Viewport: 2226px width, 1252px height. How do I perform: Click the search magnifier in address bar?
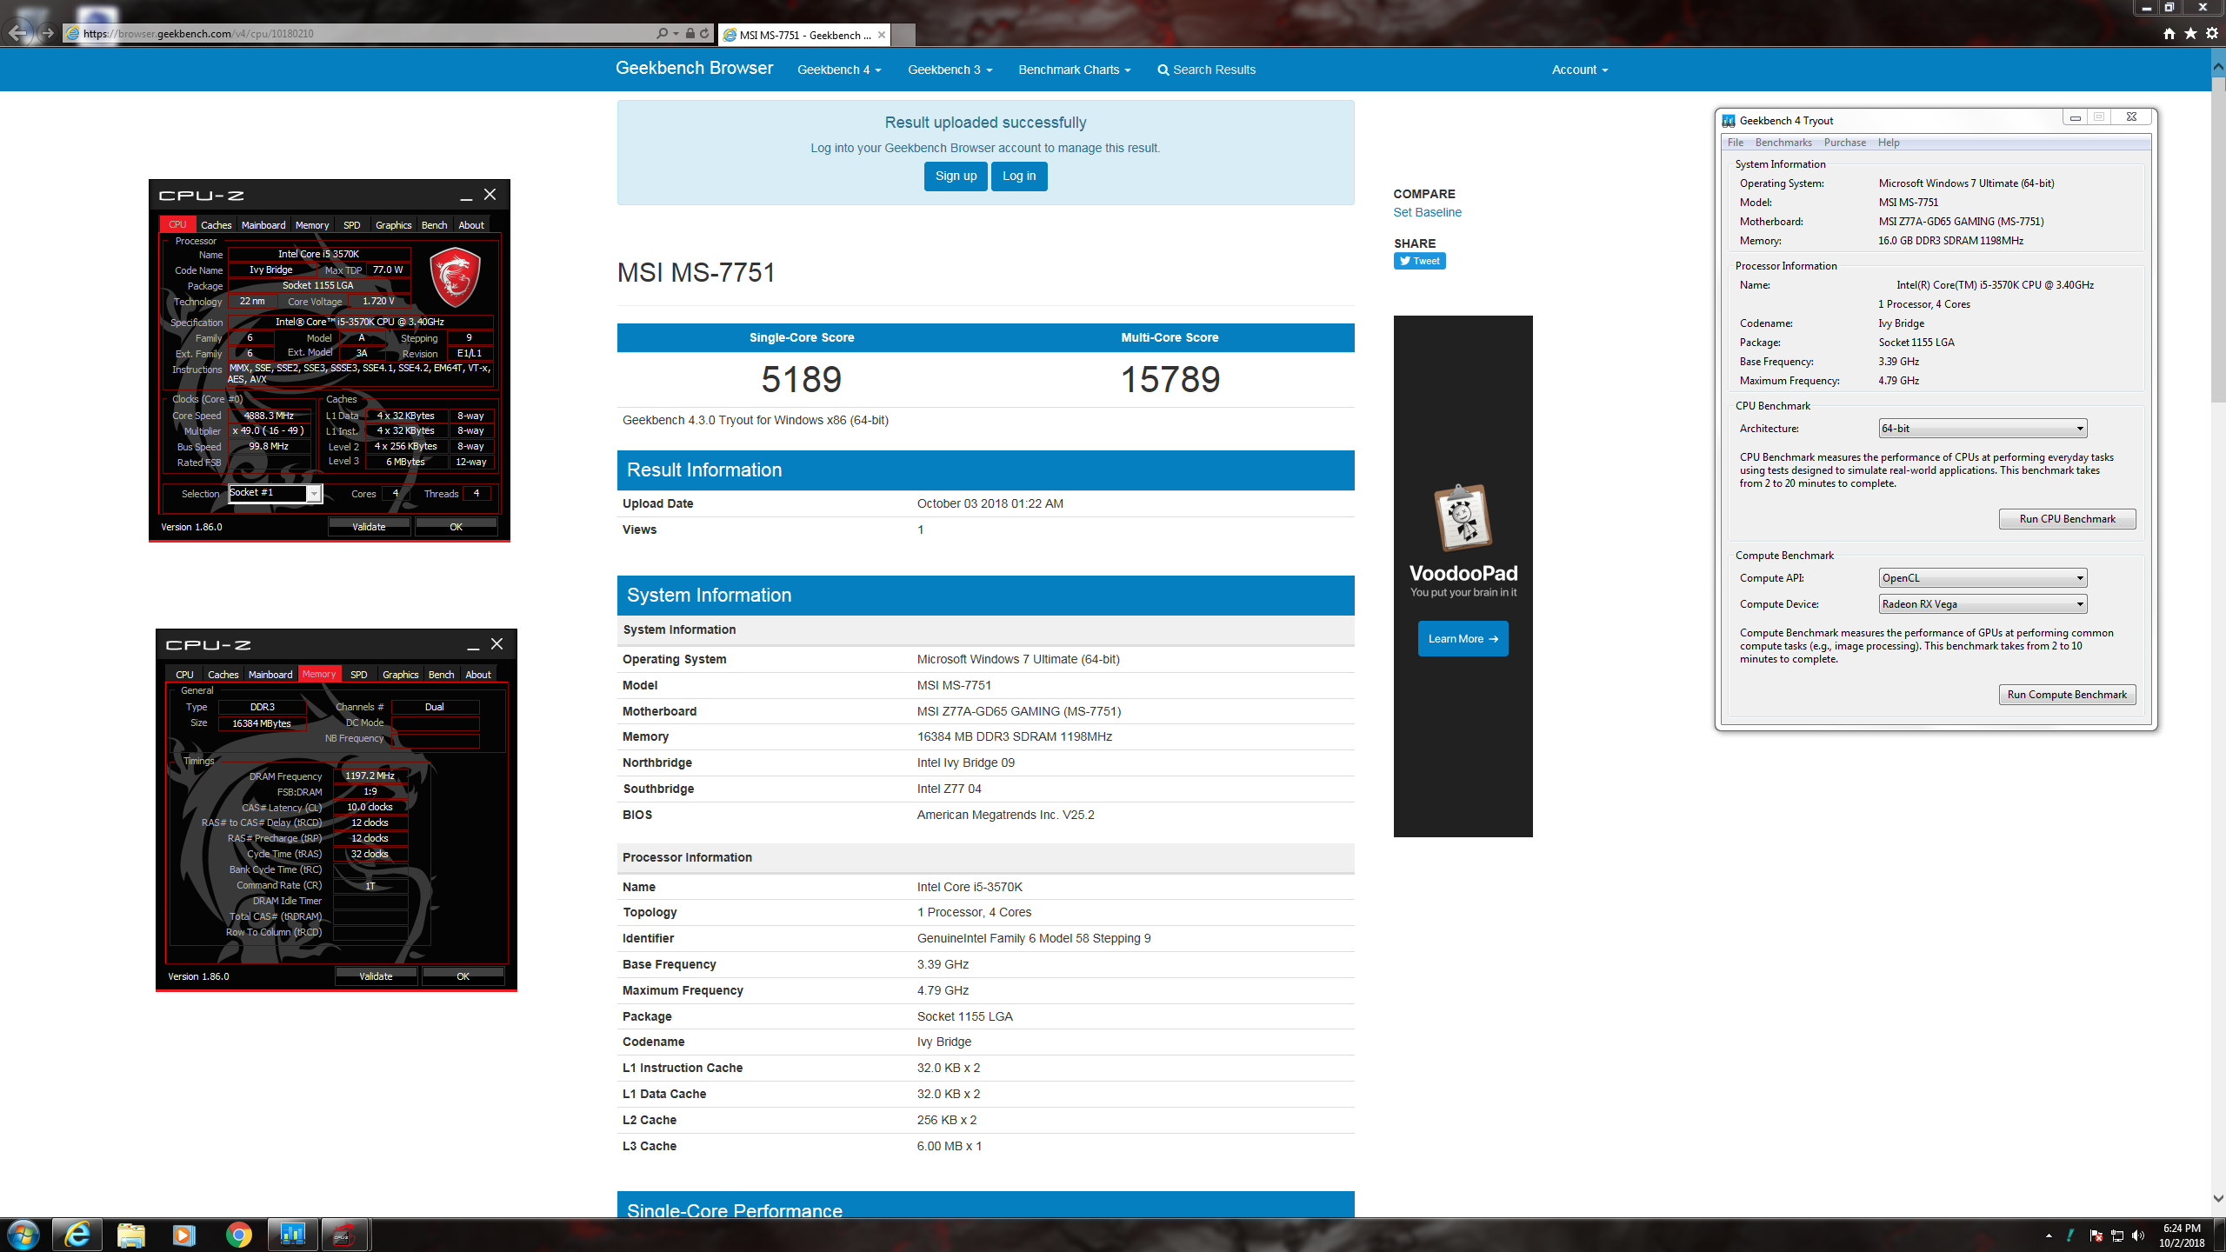(663, 33)
